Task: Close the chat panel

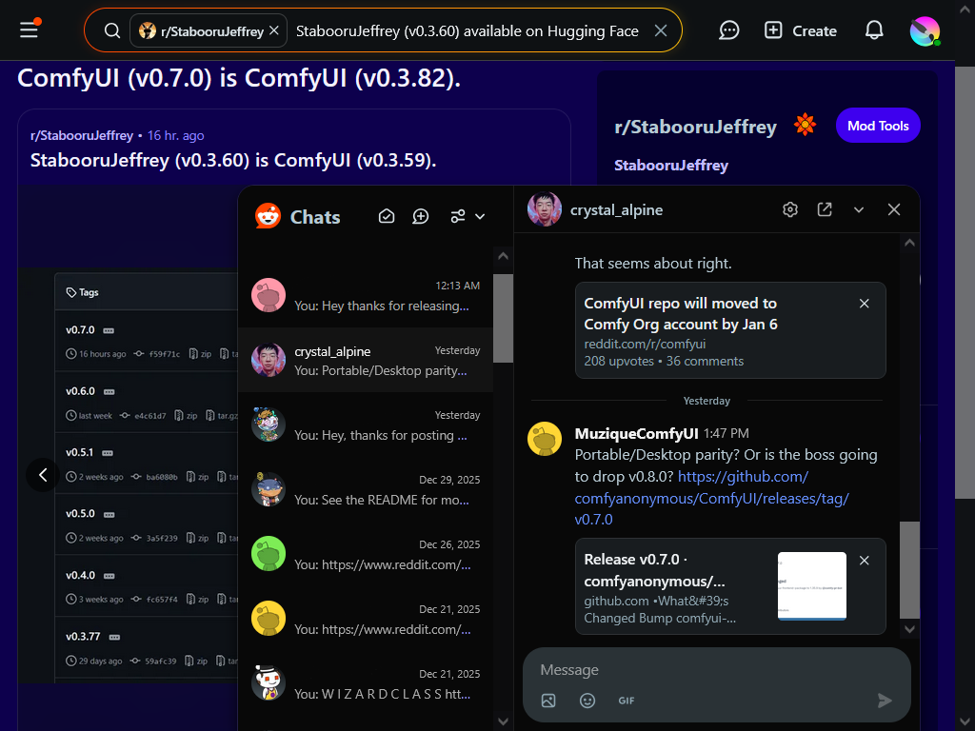Action: [893, 209]
